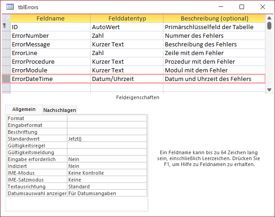The width and height of the screenshot is (275, 217).
Task: Open IME-Modus value Keine Kontrolle
Action: pyautogui.click(x=107, y=173)
